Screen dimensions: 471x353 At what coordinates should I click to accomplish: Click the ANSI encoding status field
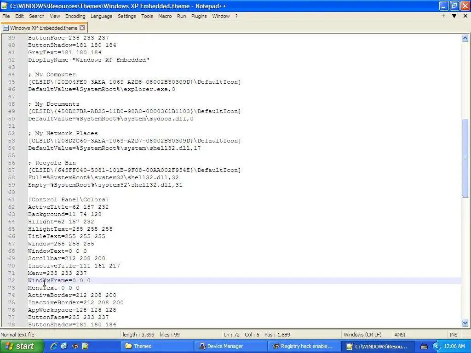click(400, 335)
